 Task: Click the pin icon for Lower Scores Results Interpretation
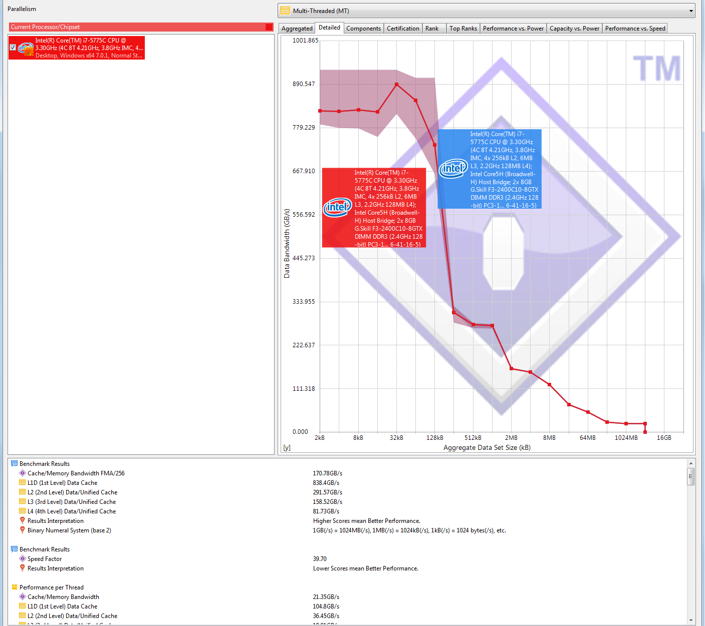tap(23, 568)
